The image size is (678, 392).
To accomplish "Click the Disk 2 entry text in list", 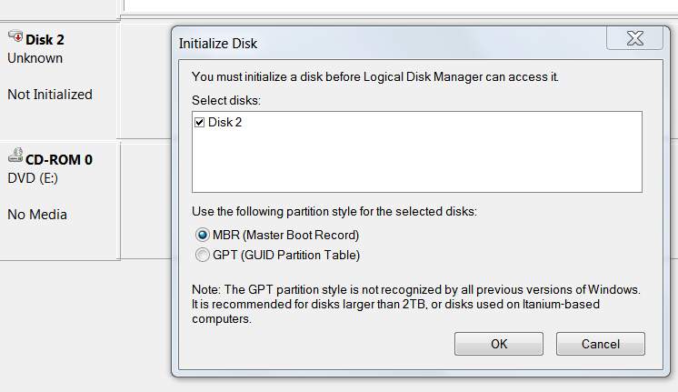I will (x=224, y=123).
